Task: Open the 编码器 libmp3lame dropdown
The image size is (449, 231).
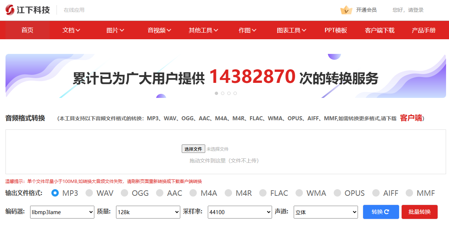Action: click(62, 212)
